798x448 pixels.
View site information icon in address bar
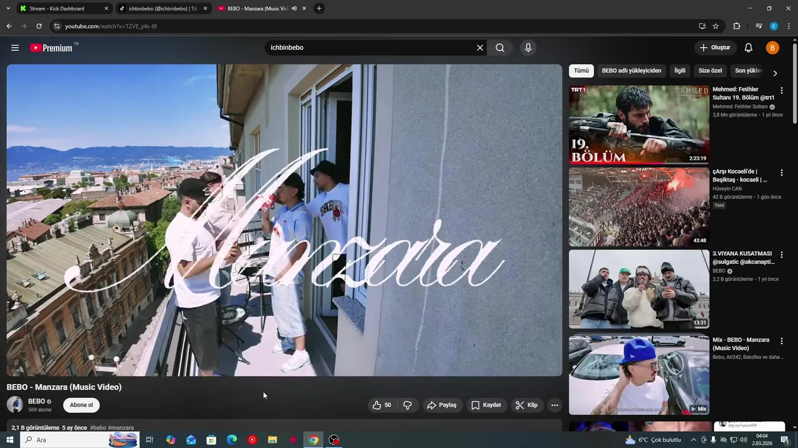pyautogui.click(x=57, y=26)
